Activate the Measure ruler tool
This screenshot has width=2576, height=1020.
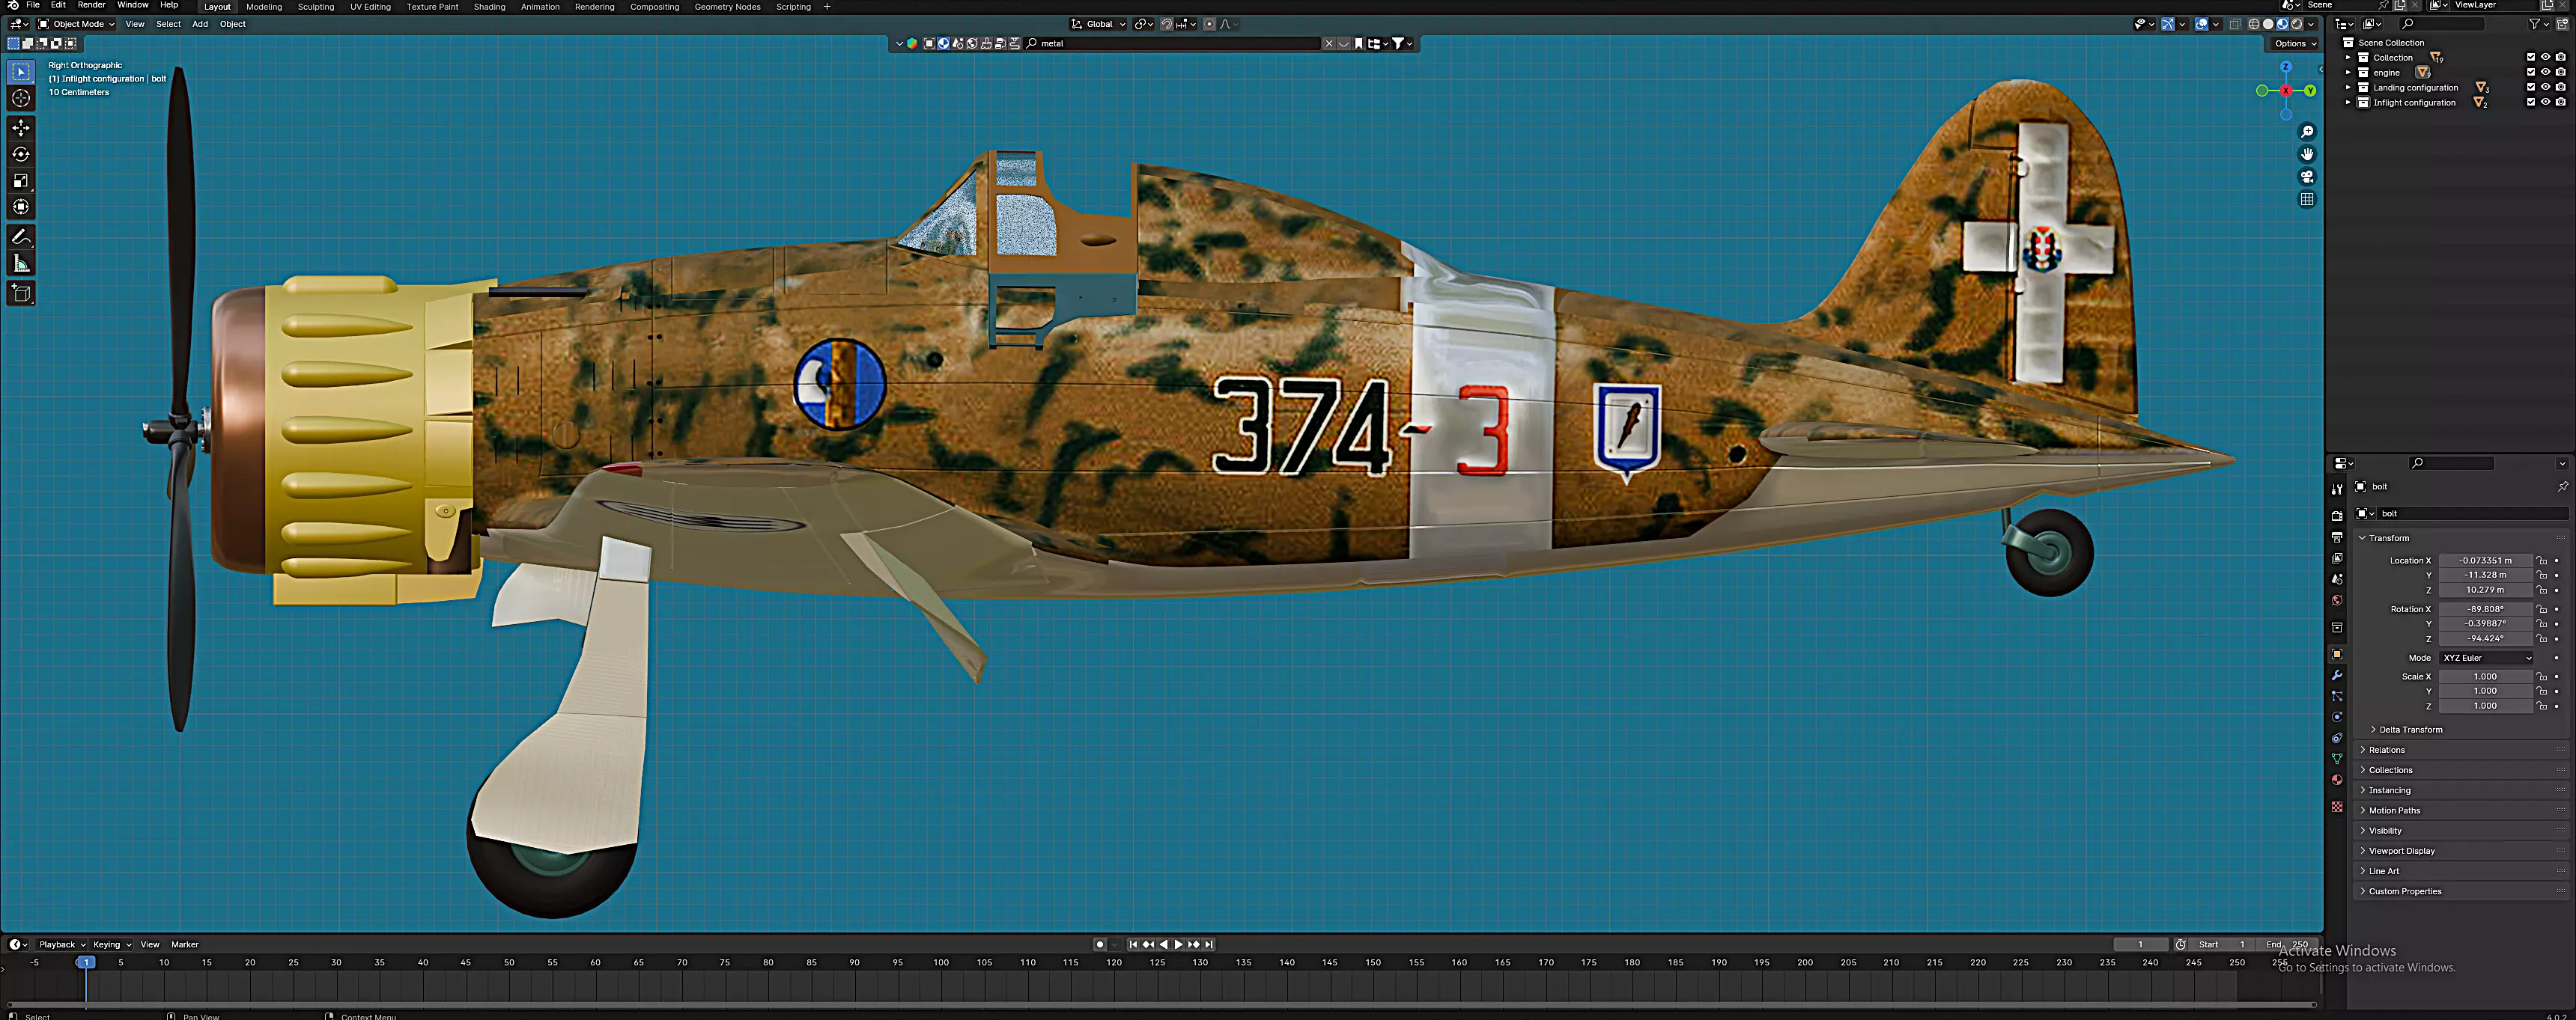coord(21,263)
